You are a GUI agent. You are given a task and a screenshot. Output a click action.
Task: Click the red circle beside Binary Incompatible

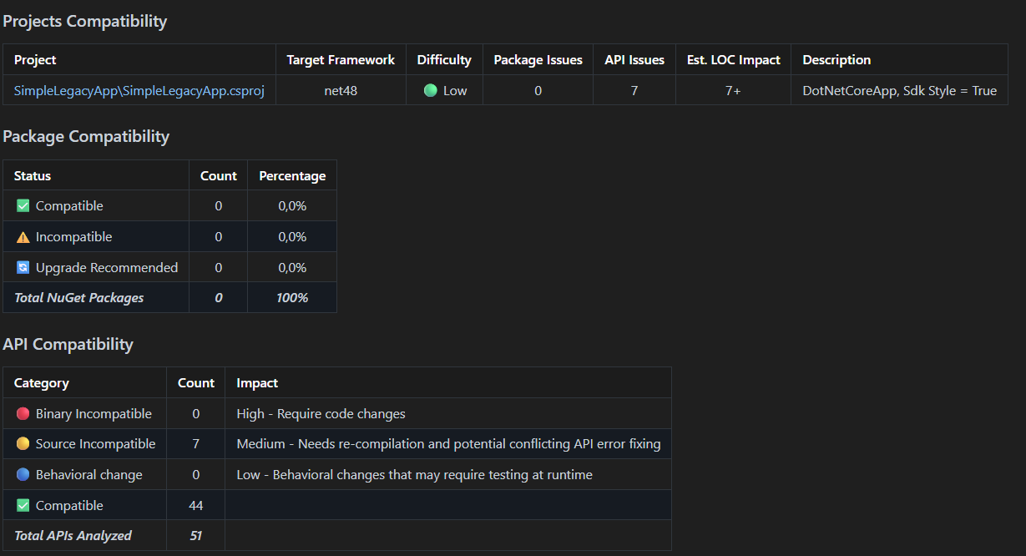[x=23, y=413]
